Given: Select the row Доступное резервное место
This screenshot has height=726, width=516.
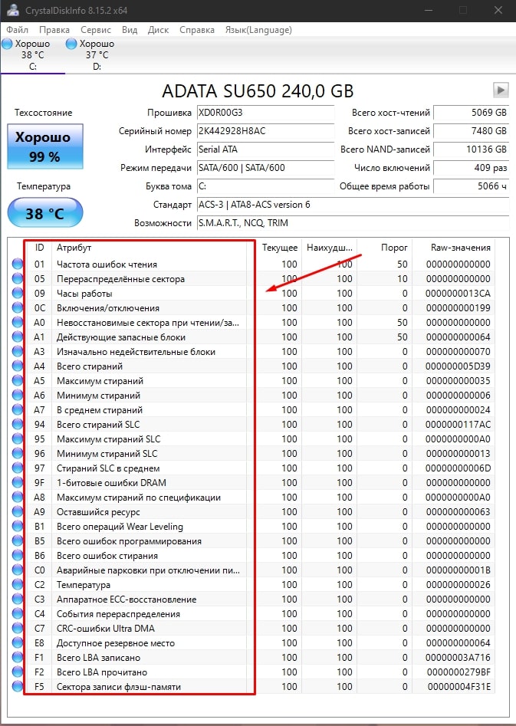Looking at the screenshot, I should point(253,643).
